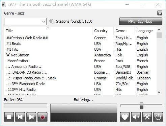Click the Easy Lis... genre cell
Image resolution: width=166 pixels, height=126 pixels.
coord(124,38)
